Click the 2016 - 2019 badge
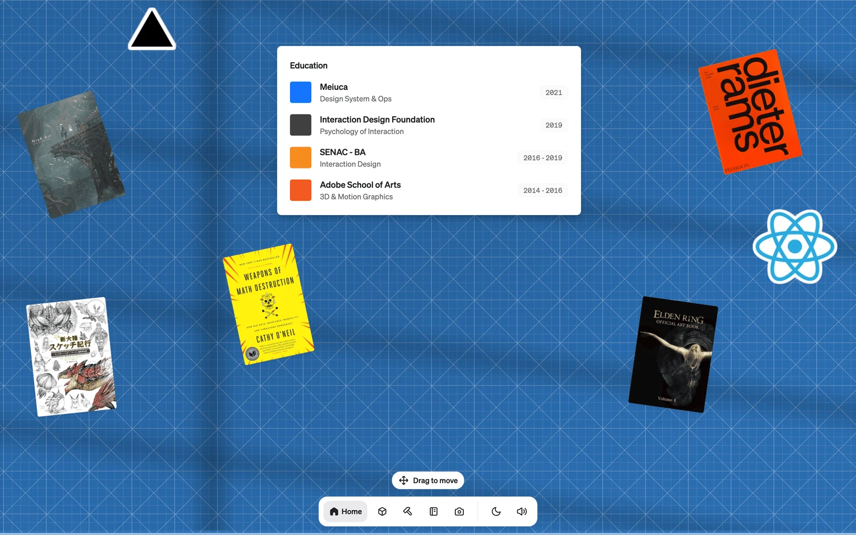 coord(542,158)
